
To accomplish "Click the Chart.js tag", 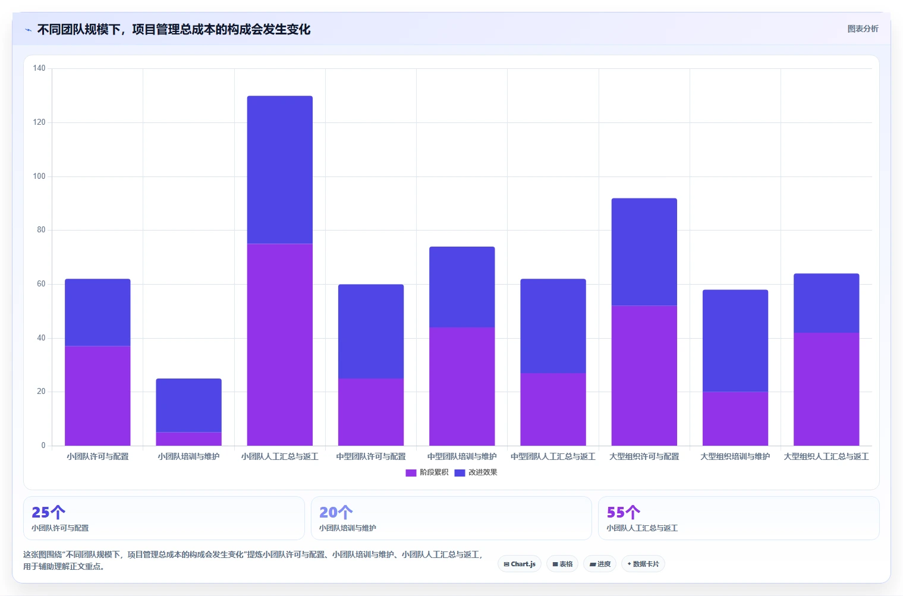I will coord(520,564).
